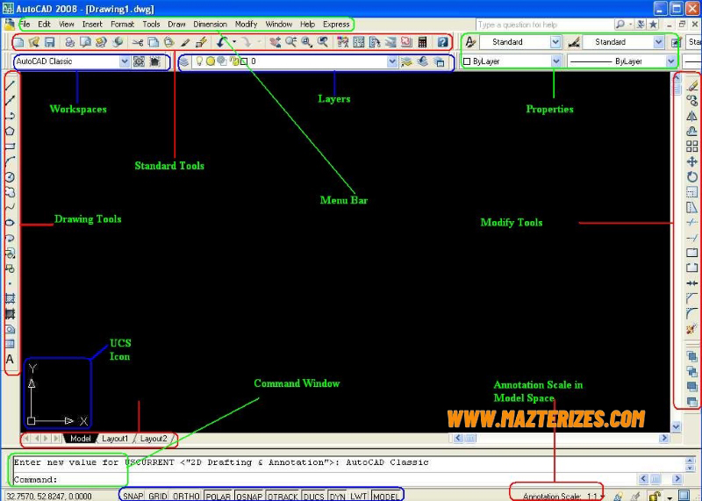This screenshot has height=501, width=702.
Task: Select the Hatch tool
Action: (10, 298)
